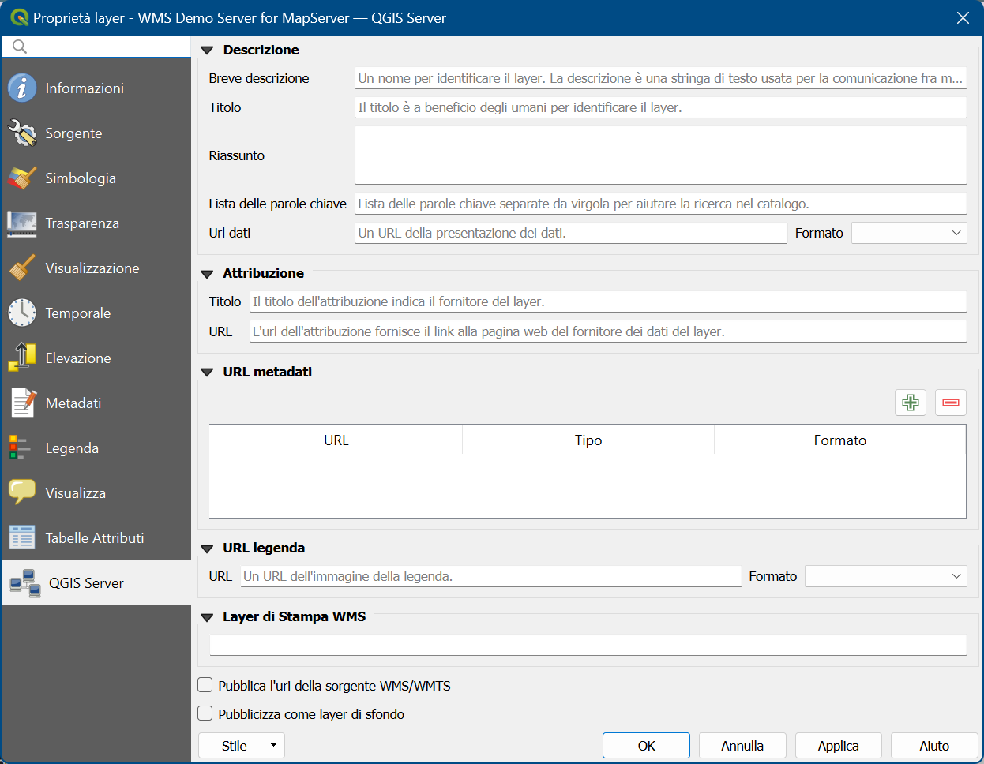The width and height of the screenshot is (984, 764).
Task: Switch to the Metadati tab
Action: pyautogui.click(x=96, y=403)
